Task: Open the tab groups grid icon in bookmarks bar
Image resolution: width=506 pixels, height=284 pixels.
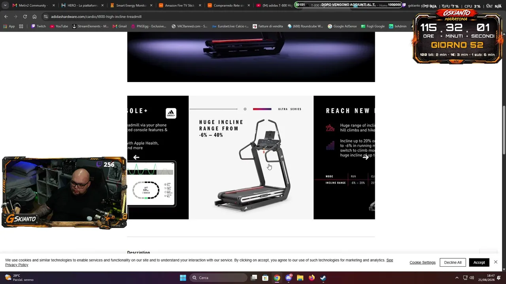Action: (21, 26)
